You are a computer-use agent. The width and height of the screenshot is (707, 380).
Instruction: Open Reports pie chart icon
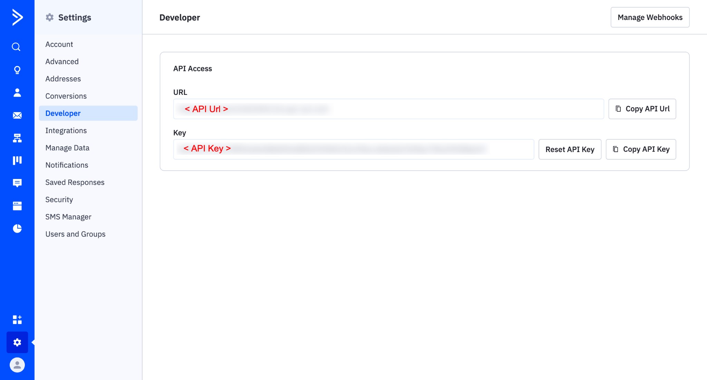point(17,229)
